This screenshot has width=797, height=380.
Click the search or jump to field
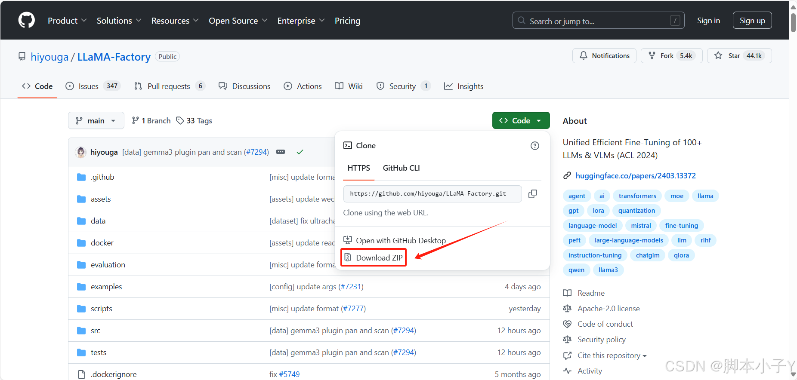pos(598,21)
